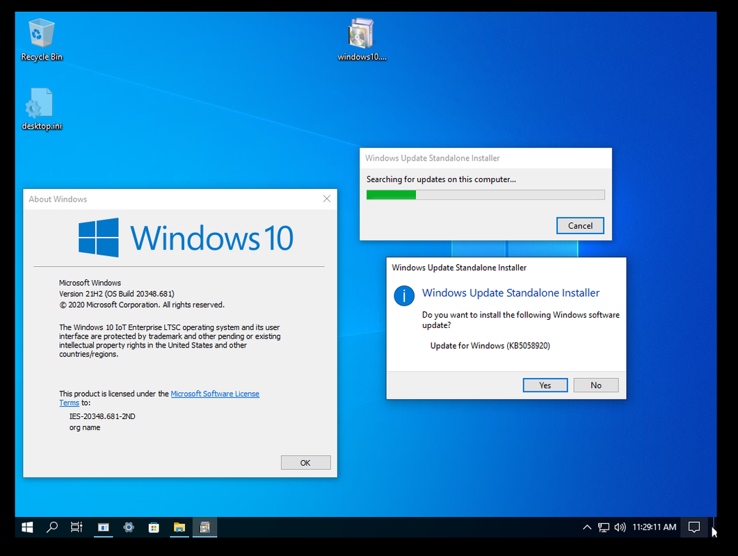This screenshot has width=738, height=556.
Task: Select the windows10 update package icon
Action: (362, 40)
